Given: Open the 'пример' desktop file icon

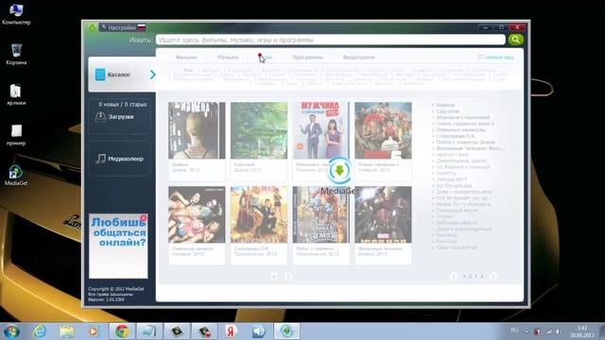Looking at the screenshot, I should coord(16,135).
